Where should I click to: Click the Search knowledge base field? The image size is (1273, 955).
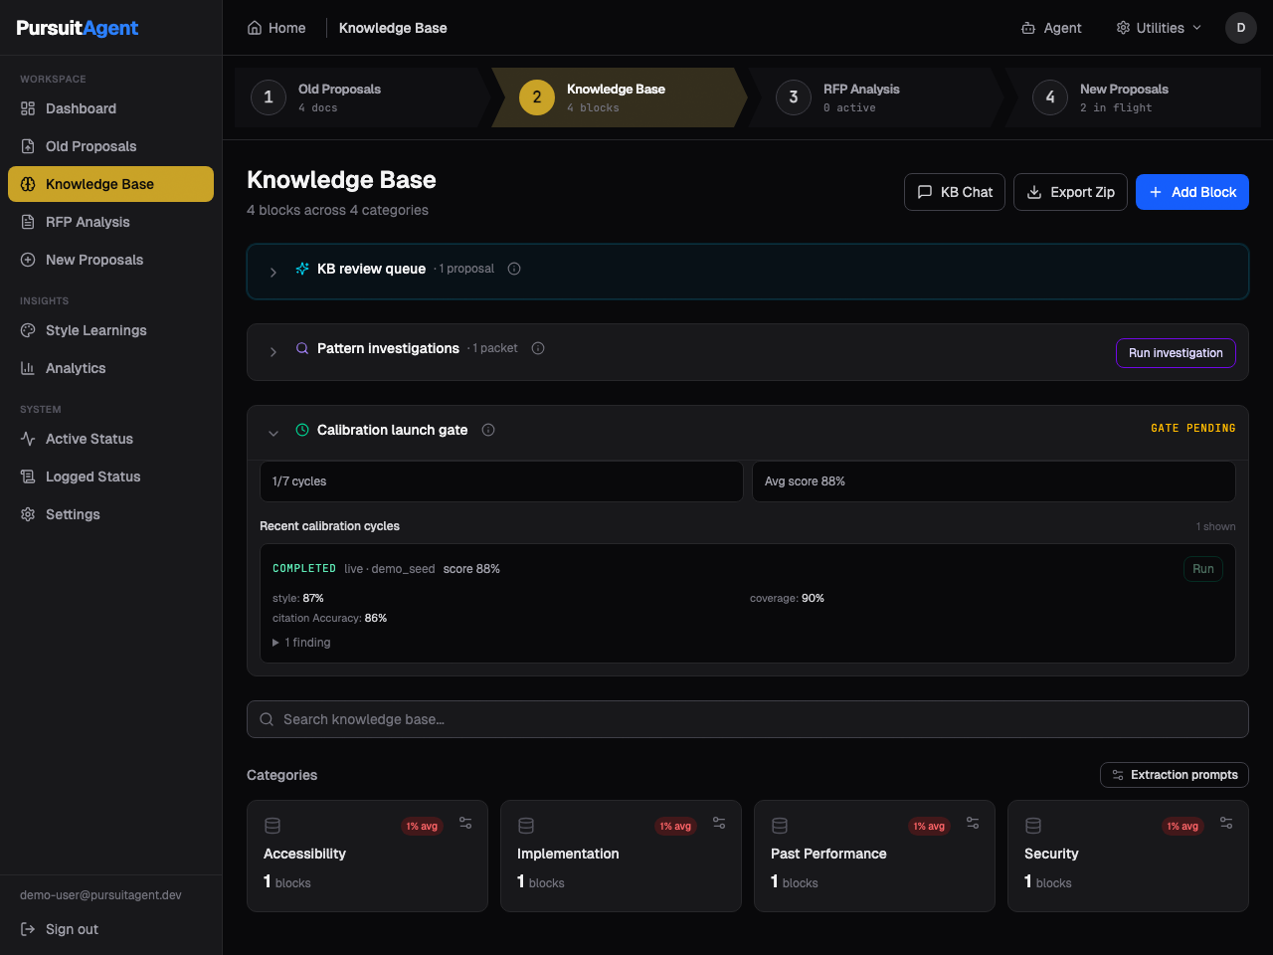(x=748, y=719)
